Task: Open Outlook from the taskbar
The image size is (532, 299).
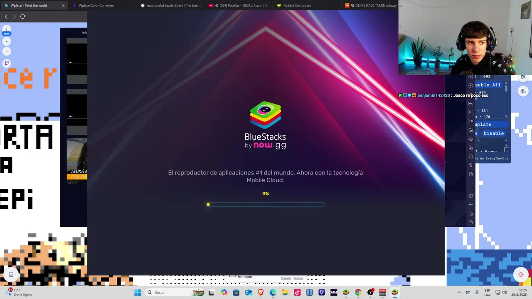Action: 249,292
